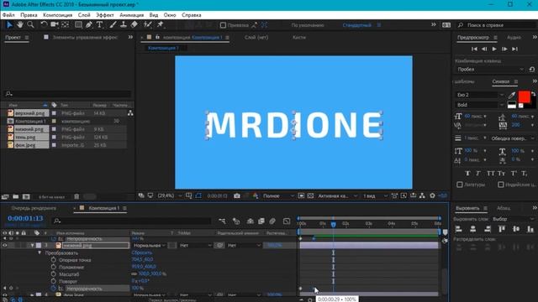Open the Полное resolution dropdown
Screen dimensions: 538x302
coord(278,195)
